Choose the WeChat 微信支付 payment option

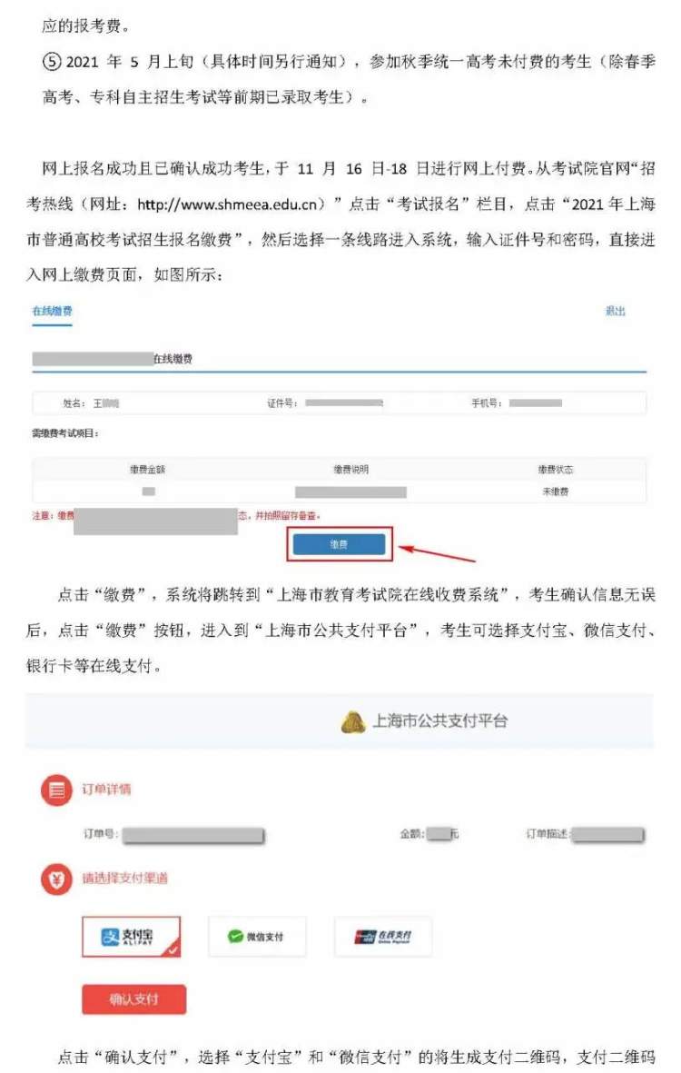(x=257, y=936)
